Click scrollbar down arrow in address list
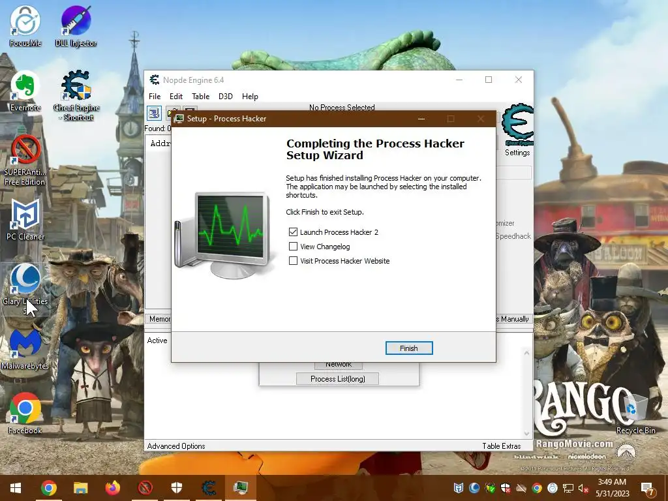This screenshot has width=668, height=501. tap(526, 434)
